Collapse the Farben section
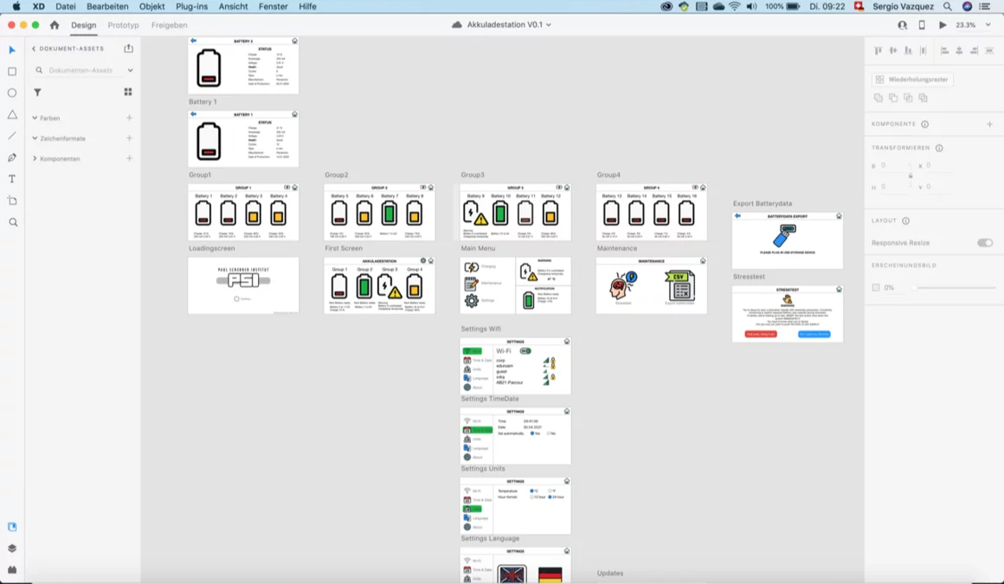Screen dimensions: 1004x584 click(34, 118)
